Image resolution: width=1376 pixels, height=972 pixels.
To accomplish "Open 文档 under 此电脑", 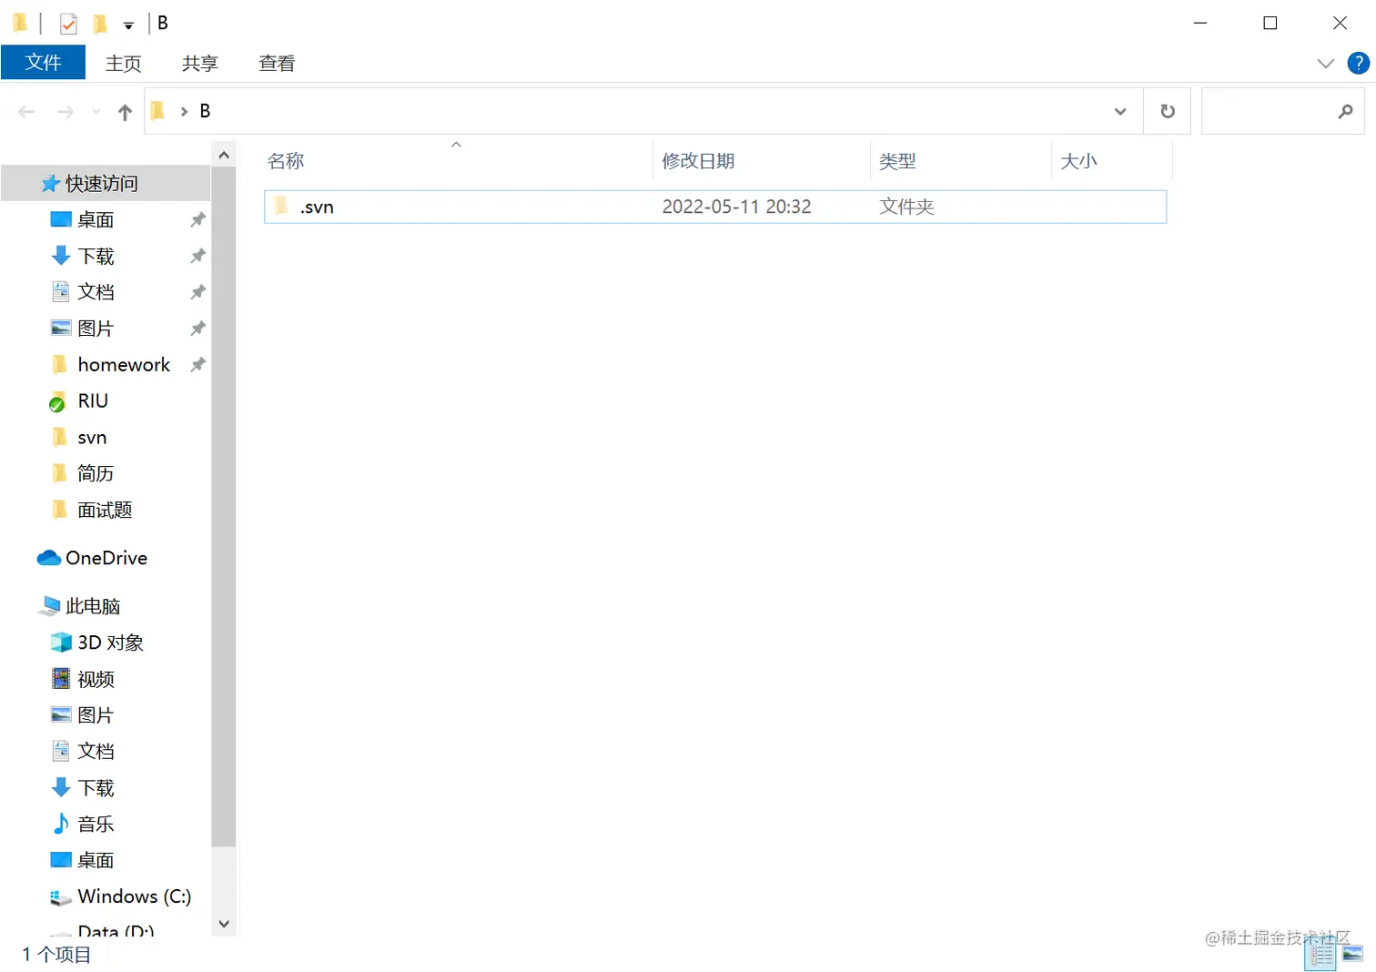I will pos(96,752).
